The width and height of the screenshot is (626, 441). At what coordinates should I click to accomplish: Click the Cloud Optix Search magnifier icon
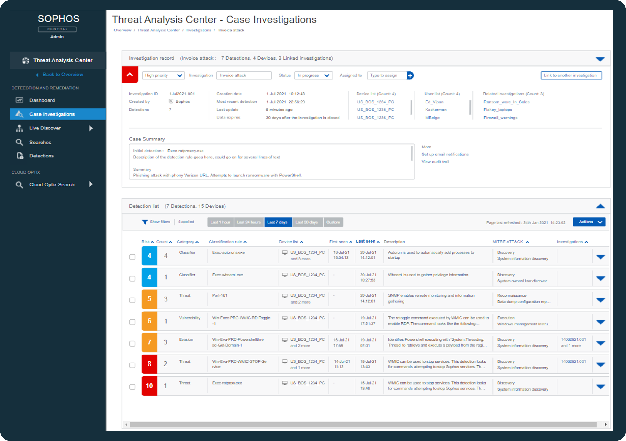pyautogui.click(x=19, y=185)
